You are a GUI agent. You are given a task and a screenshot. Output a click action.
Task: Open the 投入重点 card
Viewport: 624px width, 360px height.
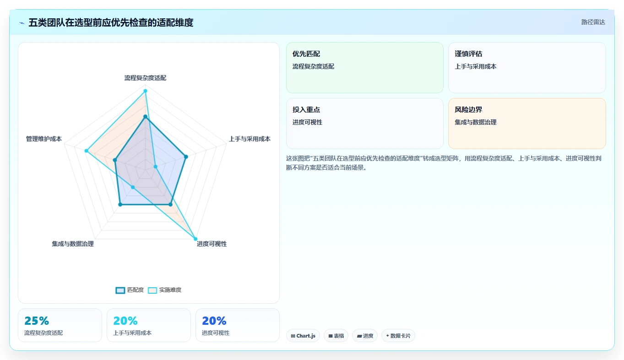365,124
